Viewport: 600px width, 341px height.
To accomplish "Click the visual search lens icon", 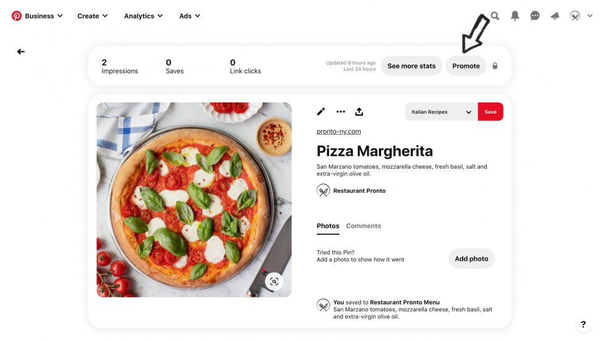I will point(274,282).
